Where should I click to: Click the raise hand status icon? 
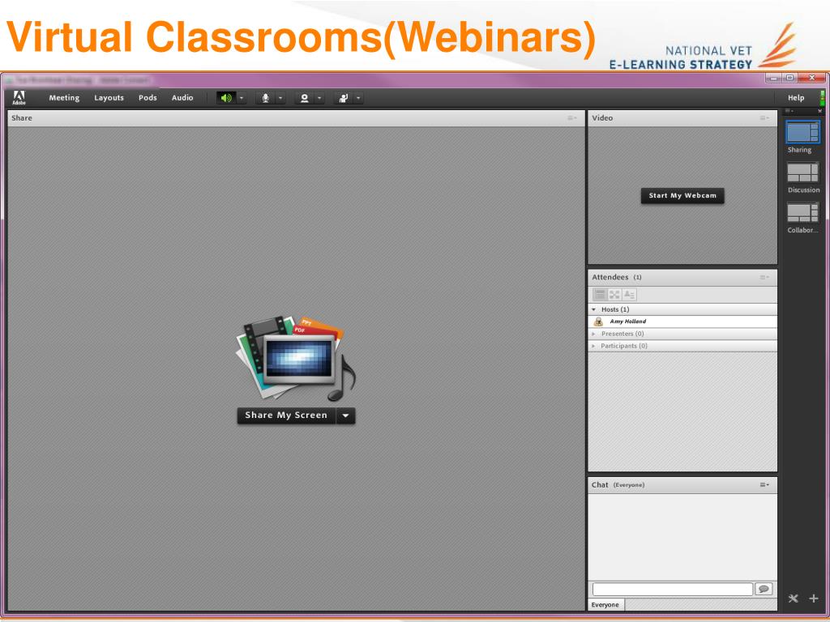tap(344, 98)
